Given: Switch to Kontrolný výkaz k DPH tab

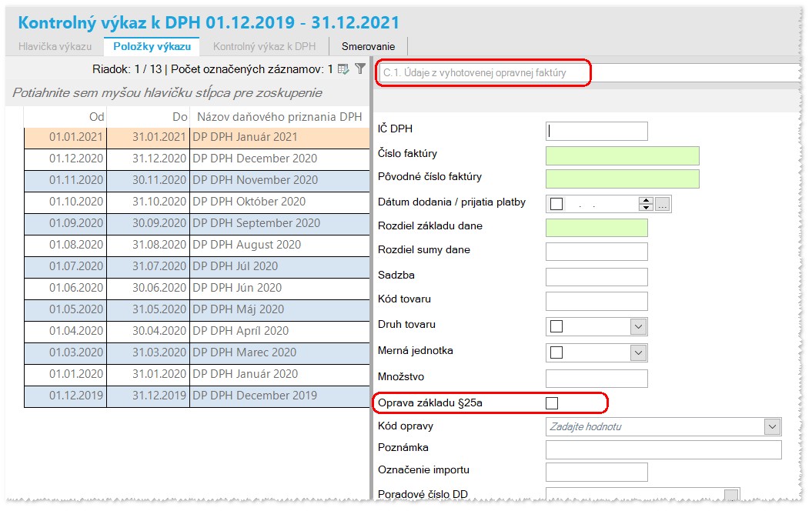Looking at the screenshot, I should (265, 47).
